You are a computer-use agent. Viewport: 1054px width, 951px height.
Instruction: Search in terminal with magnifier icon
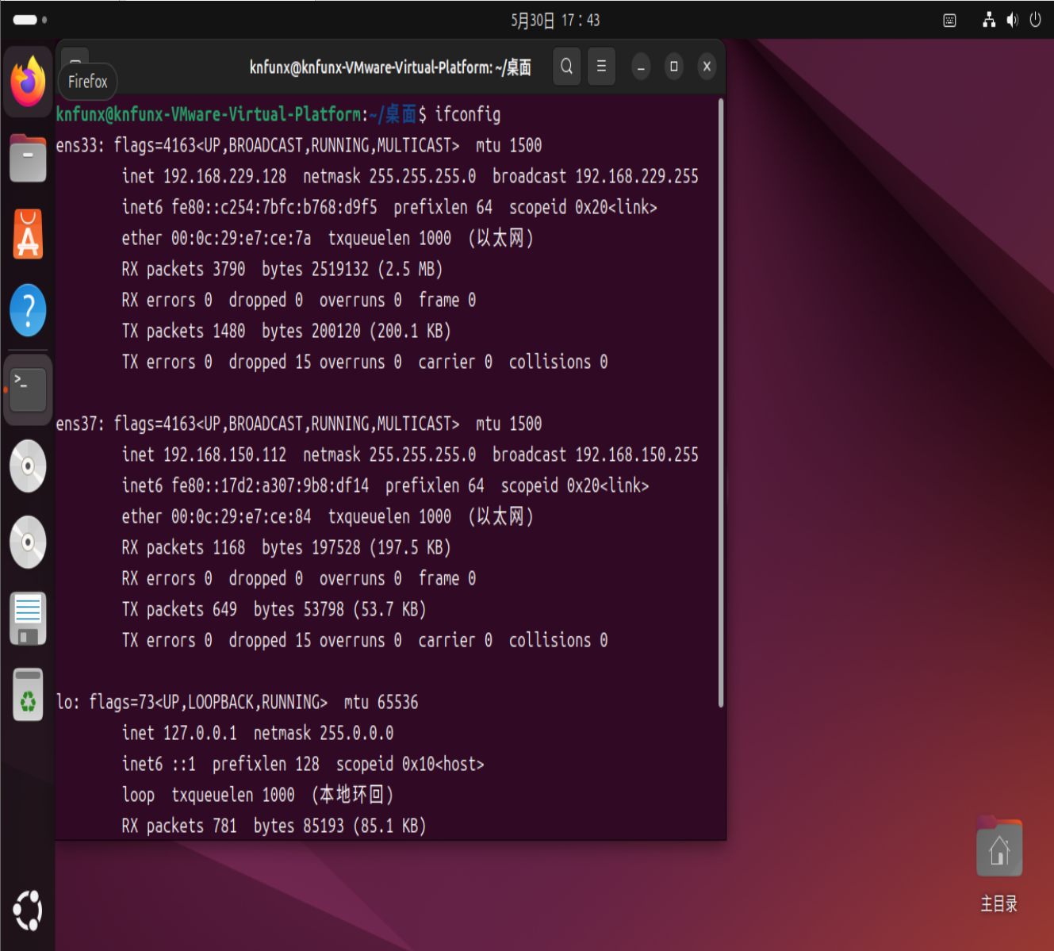566,67
